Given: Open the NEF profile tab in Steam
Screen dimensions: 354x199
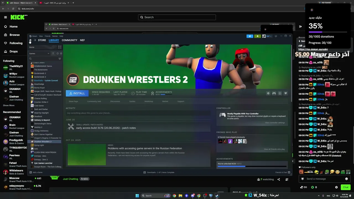Looking at the screenshot, I should (x=82, y=40).
